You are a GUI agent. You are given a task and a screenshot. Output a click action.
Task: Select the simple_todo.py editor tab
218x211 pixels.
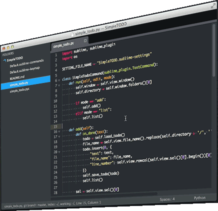click(69, 44)
